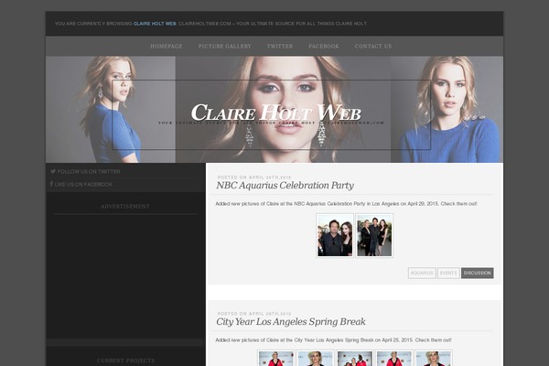Click the Twitter bird icon in sidebar
549x366 pixels.
coord(53,172)
